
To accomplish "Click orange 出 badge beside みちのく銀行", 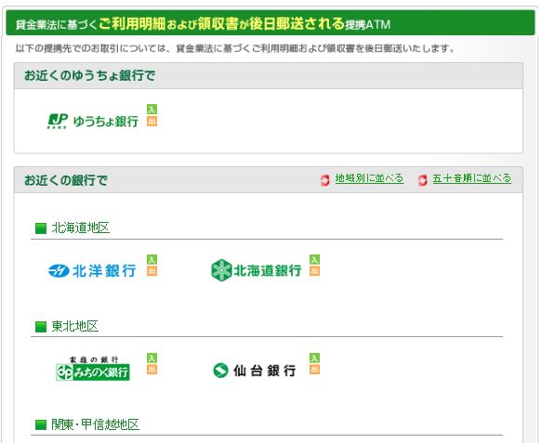I will tap(152, 369).
